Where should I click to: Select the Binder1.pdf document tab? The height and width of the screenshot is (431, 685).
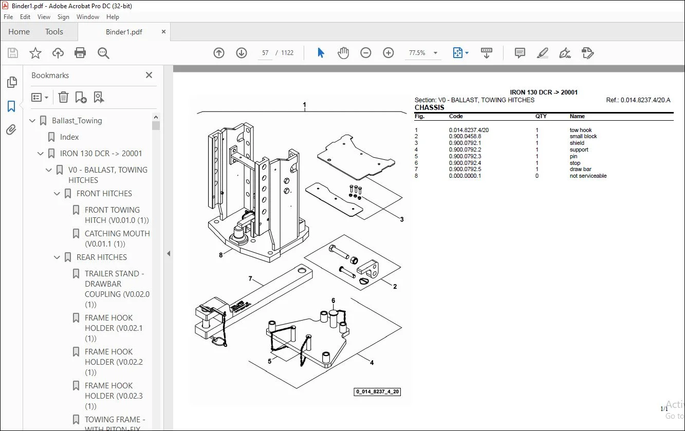coord(124,32)
